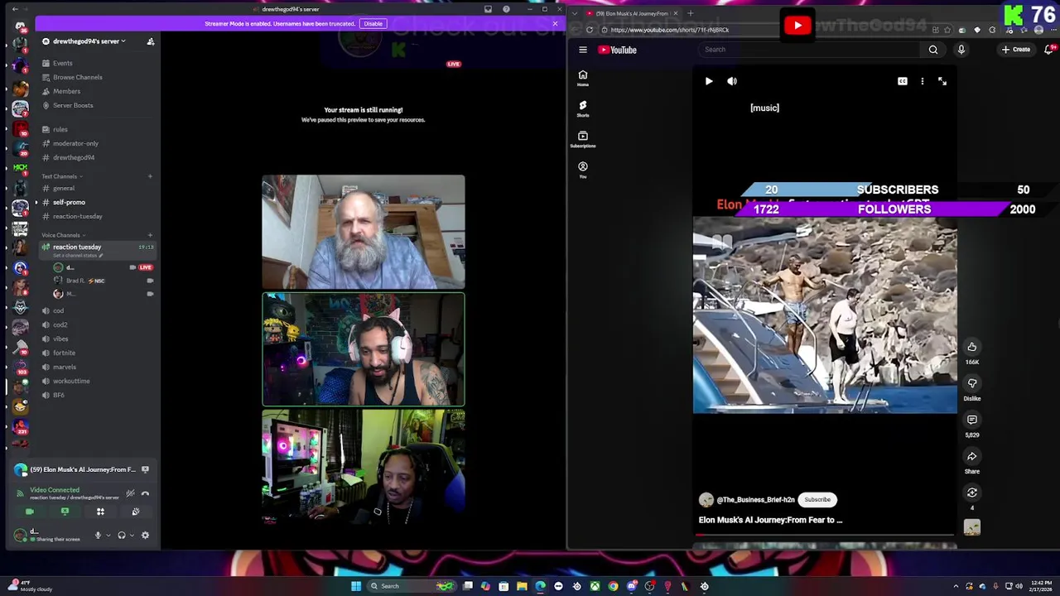1060x596 pixels.
Task: Enter fullscreen on the Short
Action: pyautogui.click(x=942, y=81)
